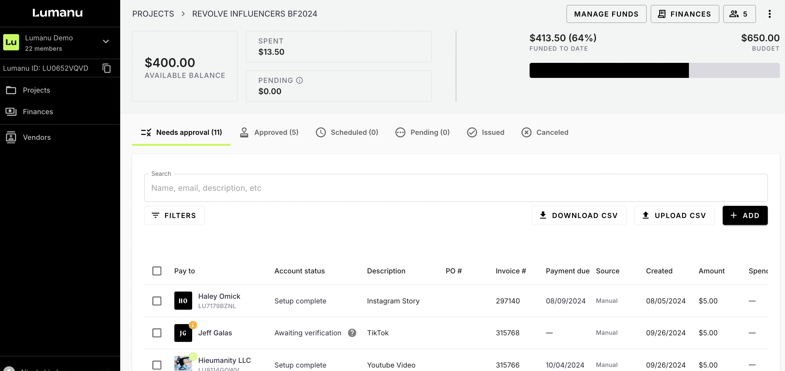This screenshot has width=785, height=371.
Task: Click the funded-to-date progress bar
Action: pyautogui.click(x=654, y=70)
